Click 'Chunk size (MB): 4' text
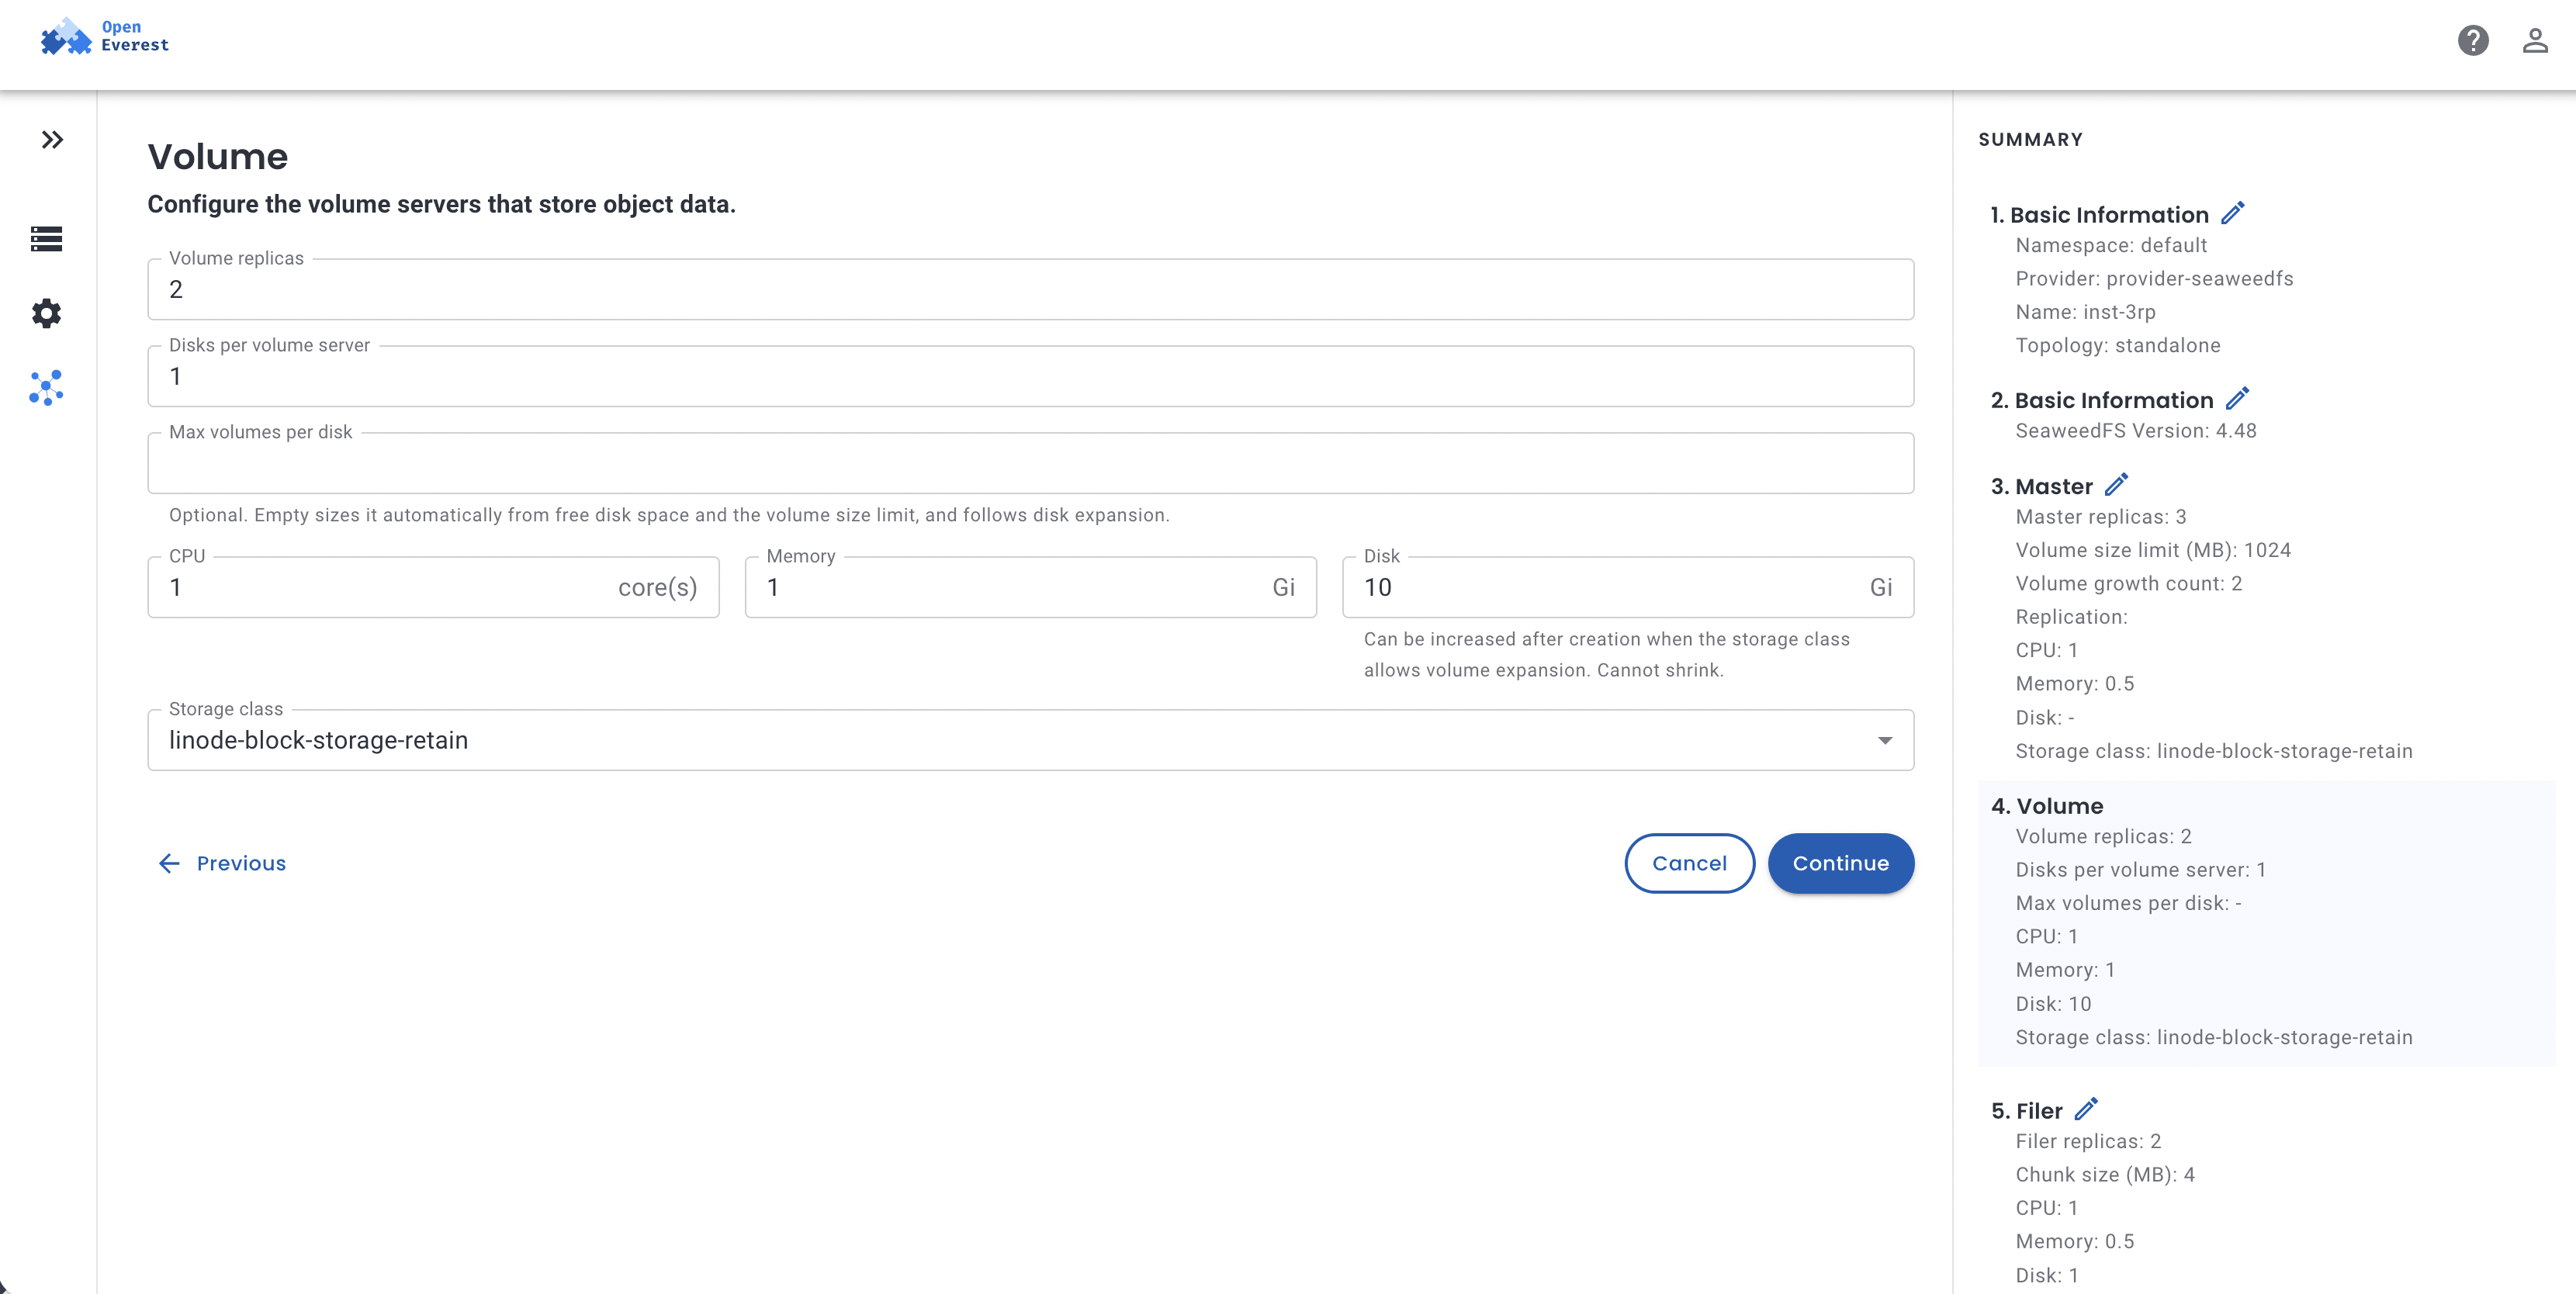 pos(2104,1175)
